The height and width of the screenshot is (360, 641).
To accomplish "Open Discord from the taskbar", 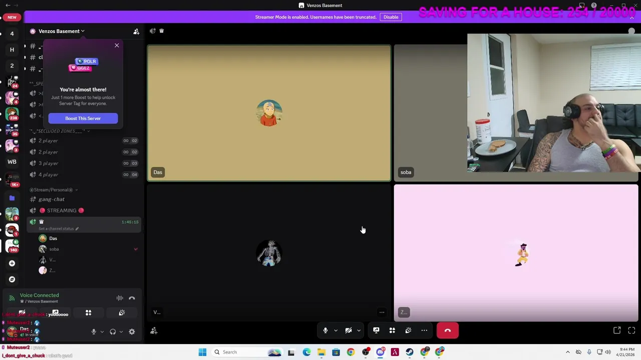I will tap(380, 352).
